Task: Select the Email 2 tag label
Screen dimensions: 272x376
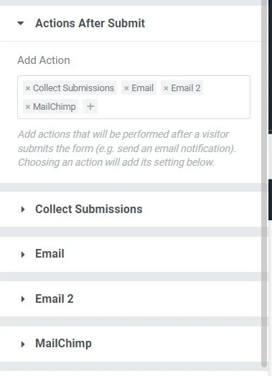Action: click(x=186, y=88)
